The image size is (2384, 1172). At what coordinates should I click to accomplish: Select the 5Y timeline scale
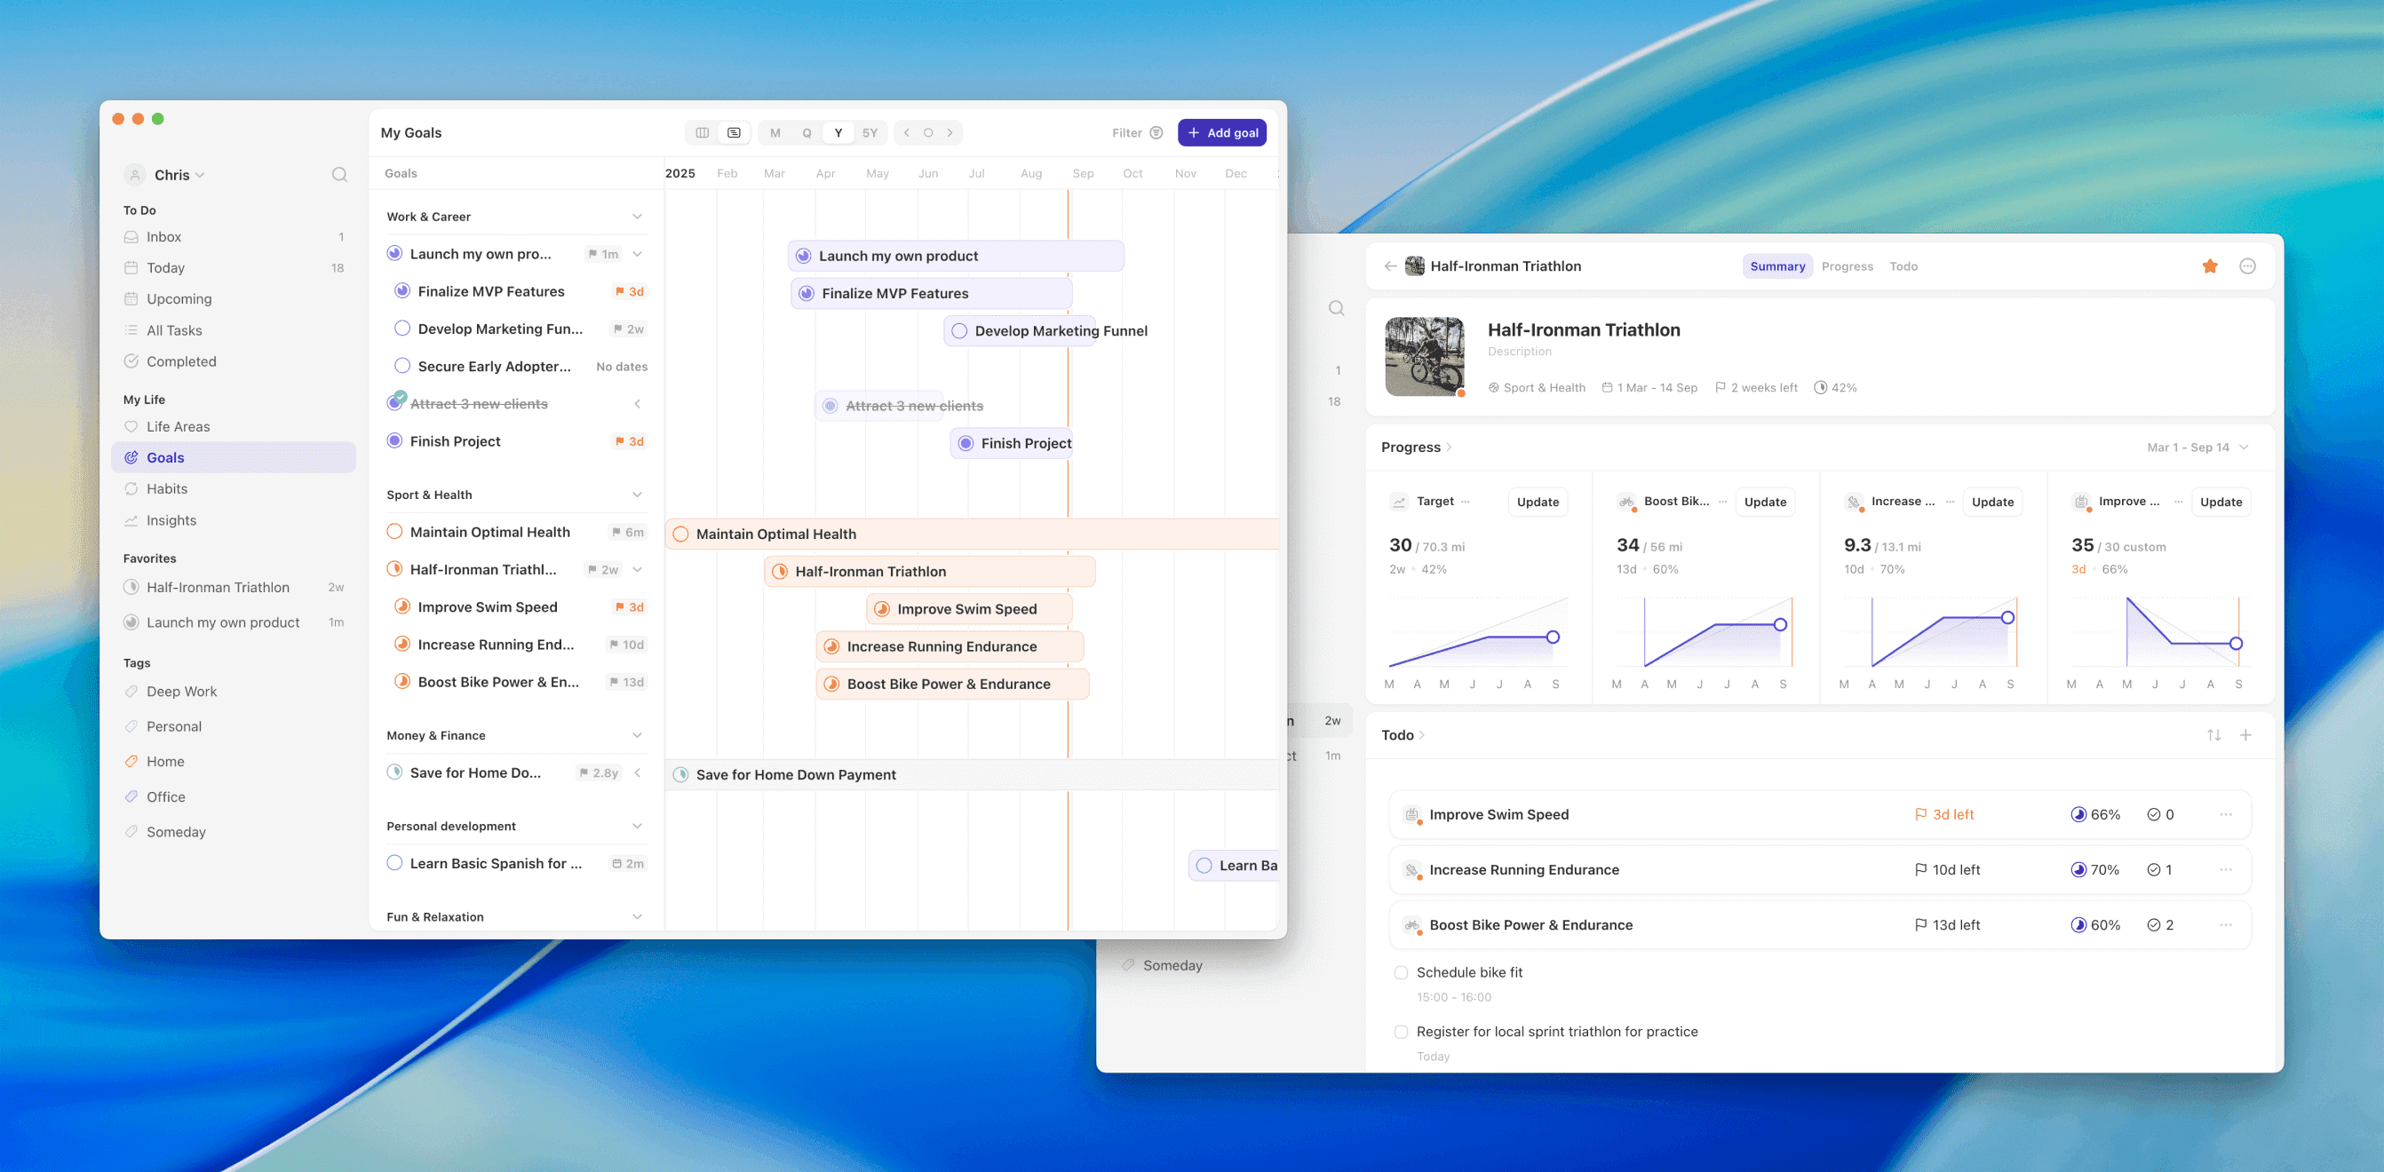coord(870,132)
